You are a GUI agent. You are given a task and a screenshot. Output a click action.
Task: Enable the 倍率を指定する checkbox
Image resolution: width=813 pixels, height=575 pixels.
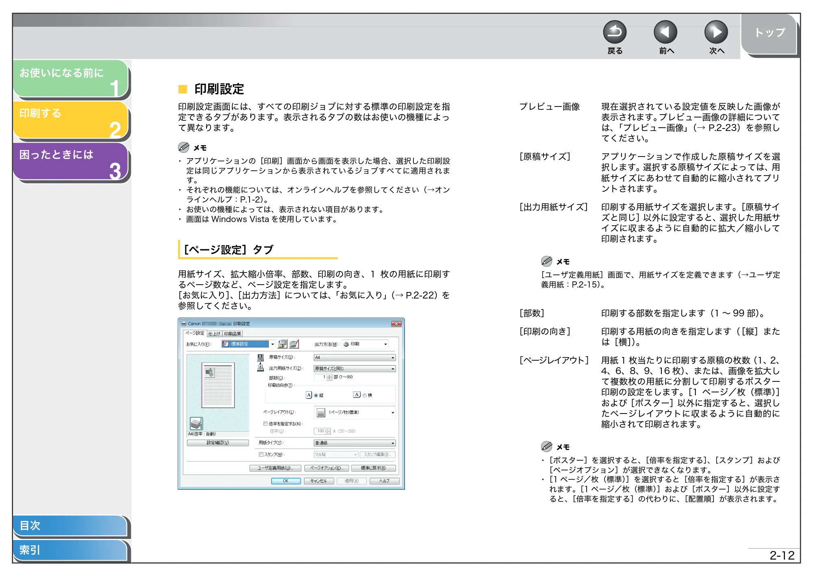coord(265,424)
